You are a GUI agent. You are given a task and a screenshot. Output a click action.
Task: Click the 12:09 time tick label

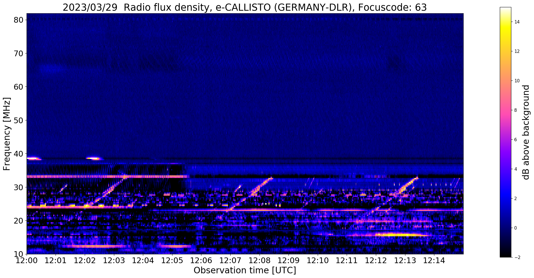289,261
